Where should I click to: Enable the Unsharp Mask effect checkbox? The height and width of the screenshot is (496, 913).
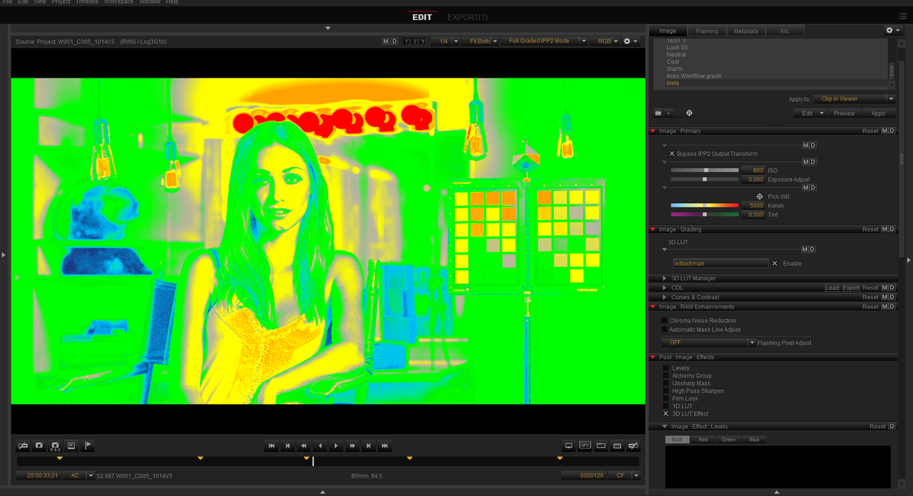[x=666, y=383]
